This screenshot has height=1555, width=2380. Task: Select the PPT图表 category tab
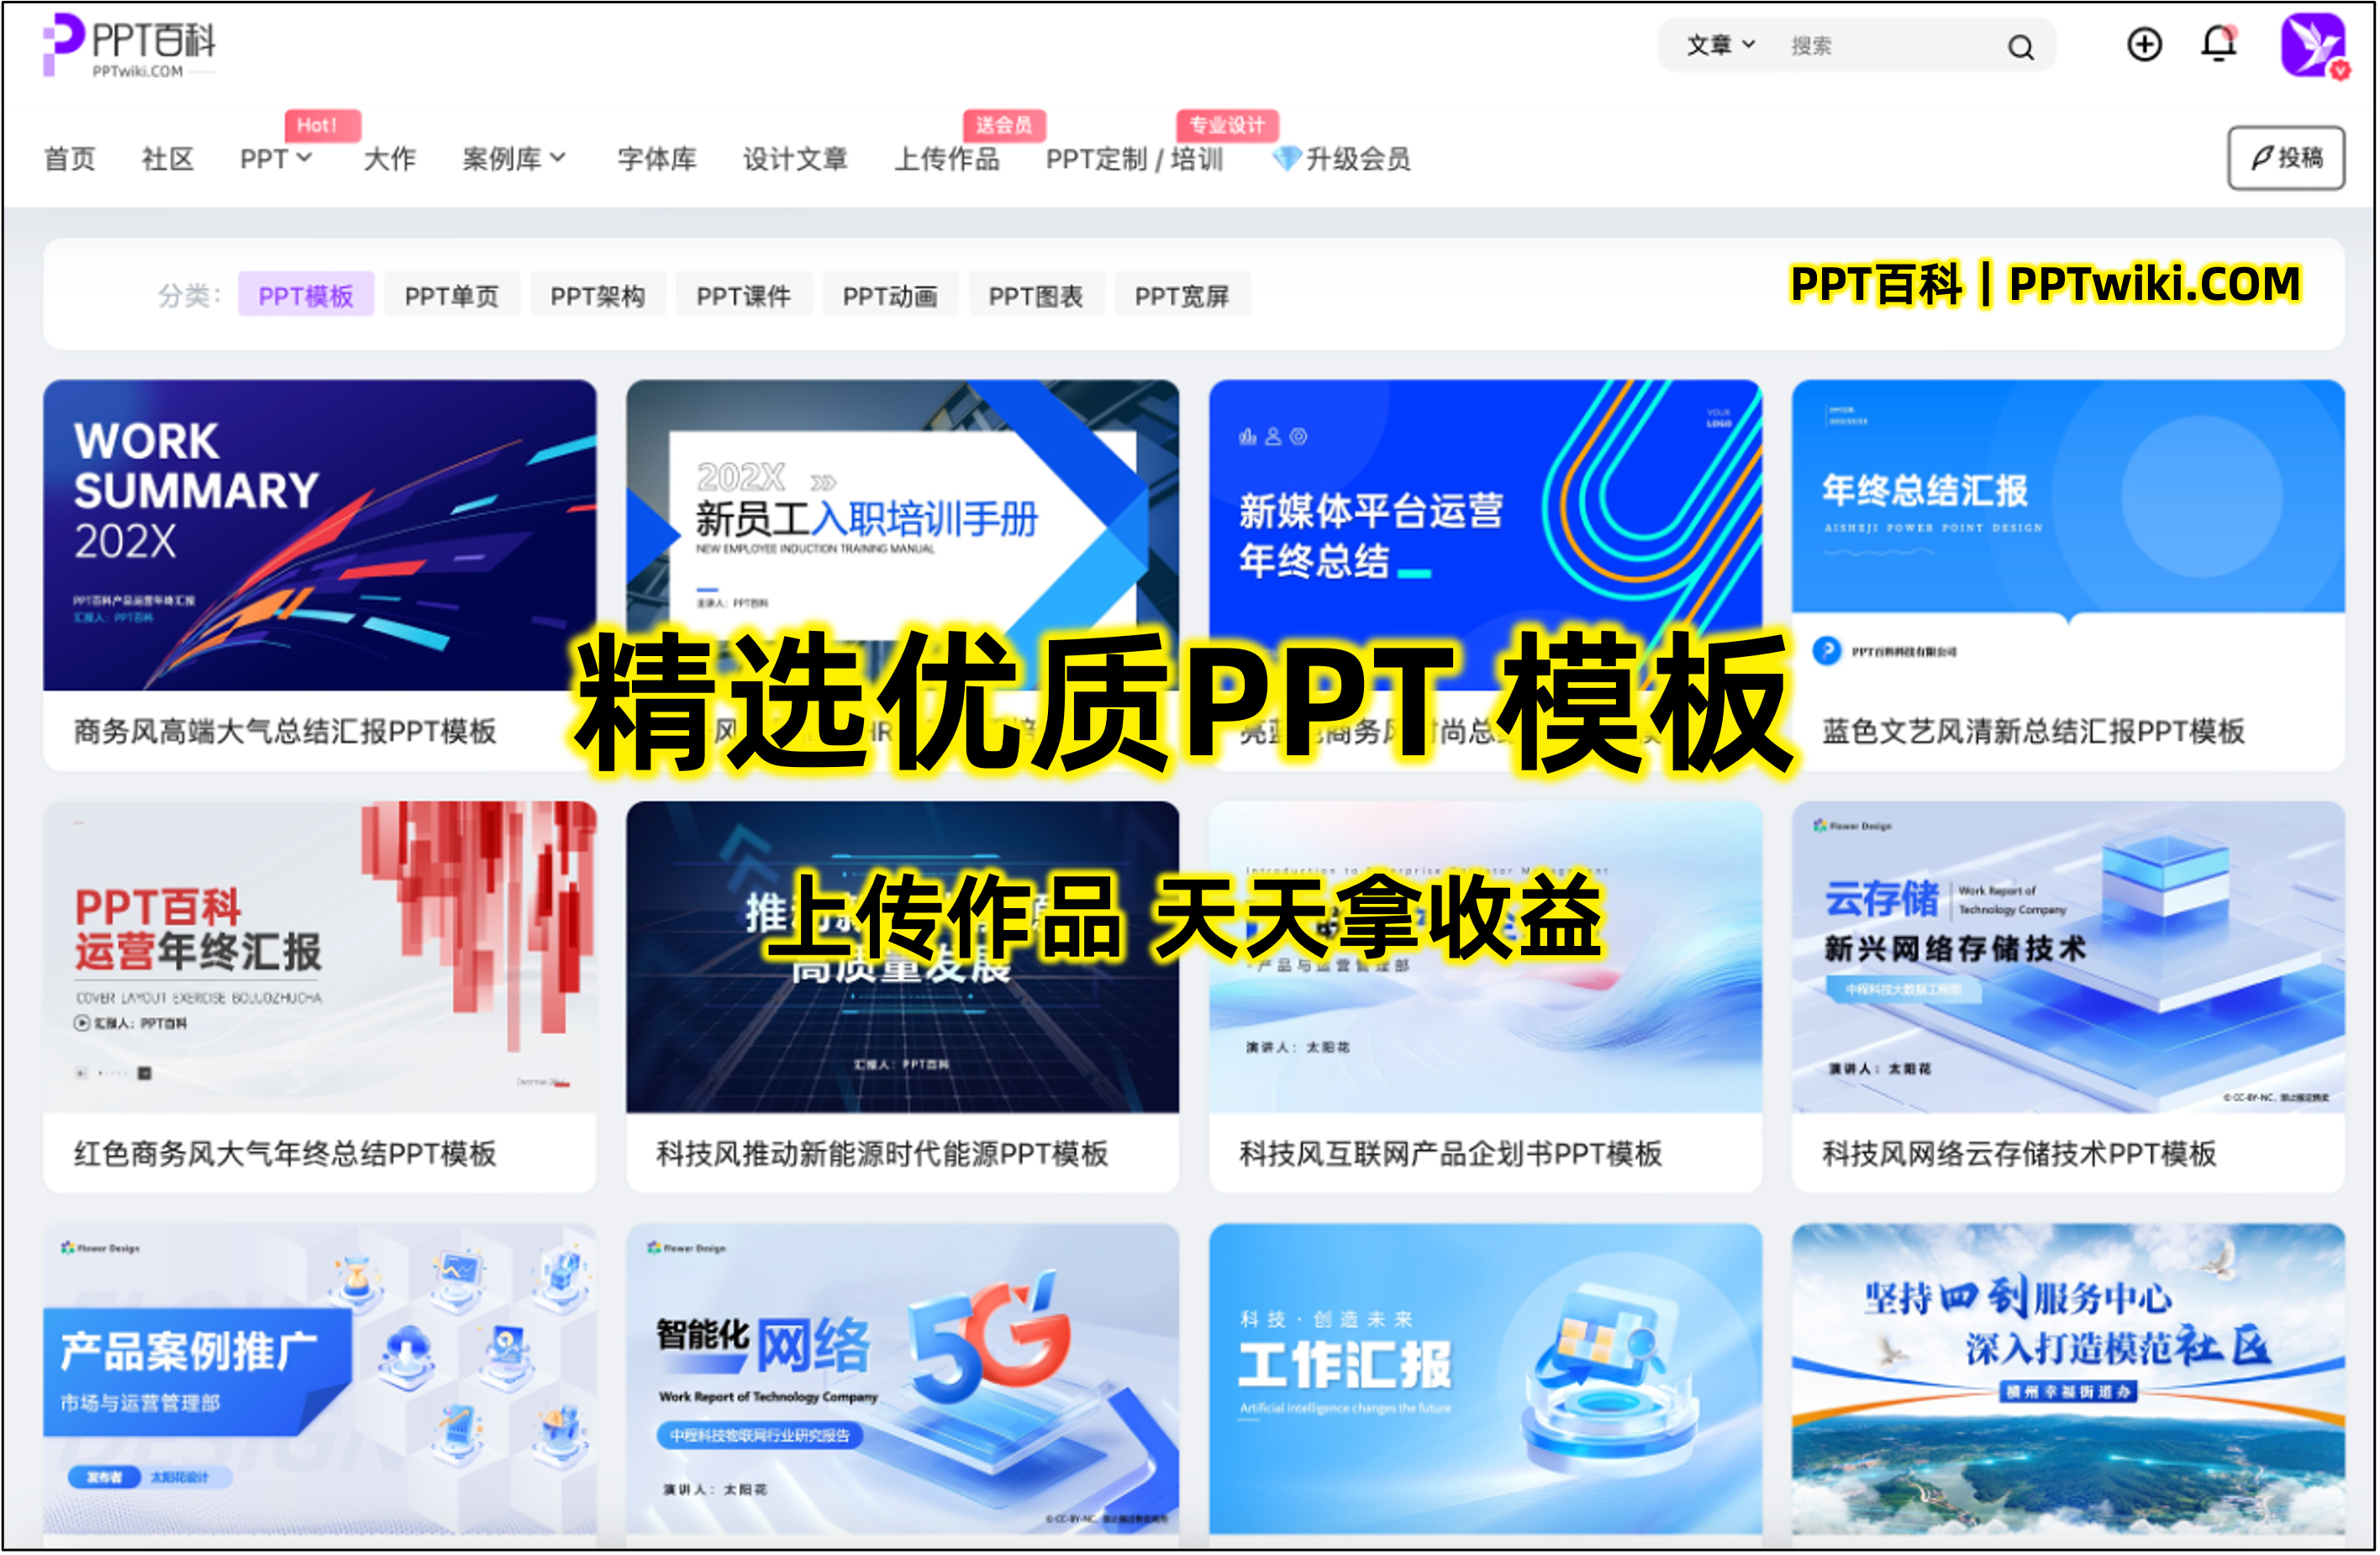coord(1036,295)
